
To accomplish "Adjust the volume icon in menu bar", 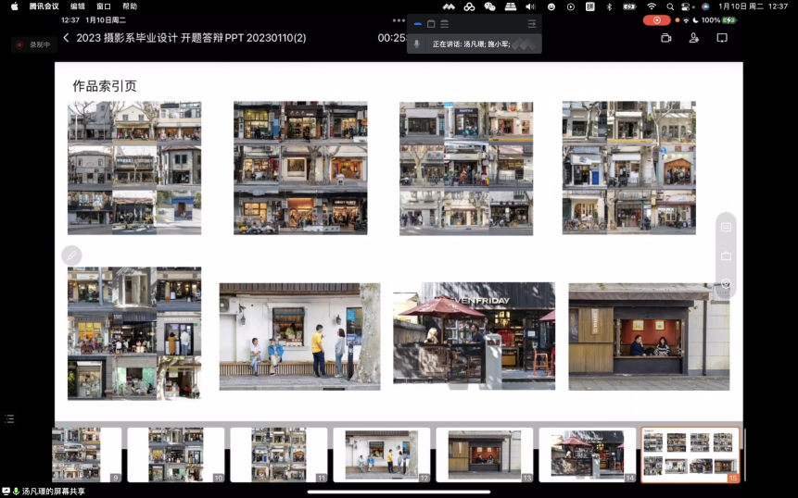I will pyautogui.click(x=530, y=6).
